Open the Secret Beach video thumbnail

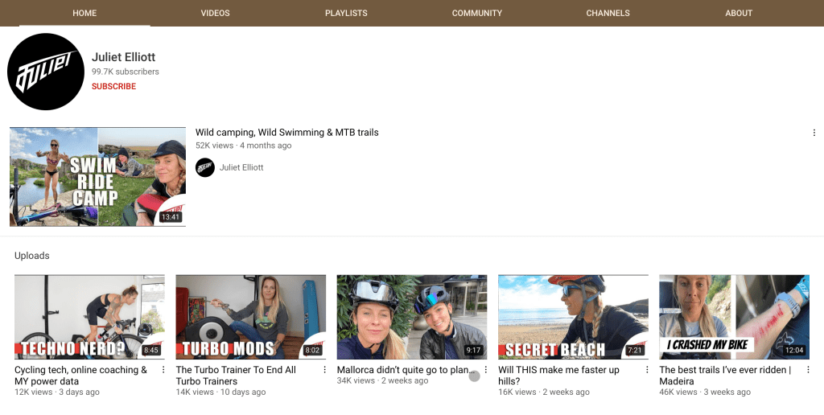[572, 317]
